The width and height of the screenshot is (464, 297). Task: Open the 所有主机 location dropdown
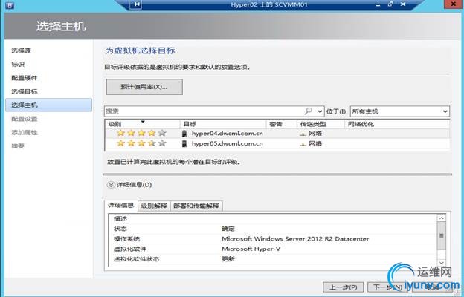(x=400, y=111)
